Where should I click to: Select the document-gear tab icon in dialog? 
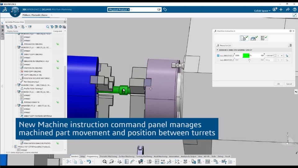pyautogui.click(x=244, y=38)
